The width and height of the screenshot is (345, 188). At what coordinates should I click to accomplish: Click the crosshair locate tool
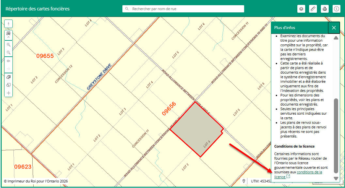pos(8,93)
